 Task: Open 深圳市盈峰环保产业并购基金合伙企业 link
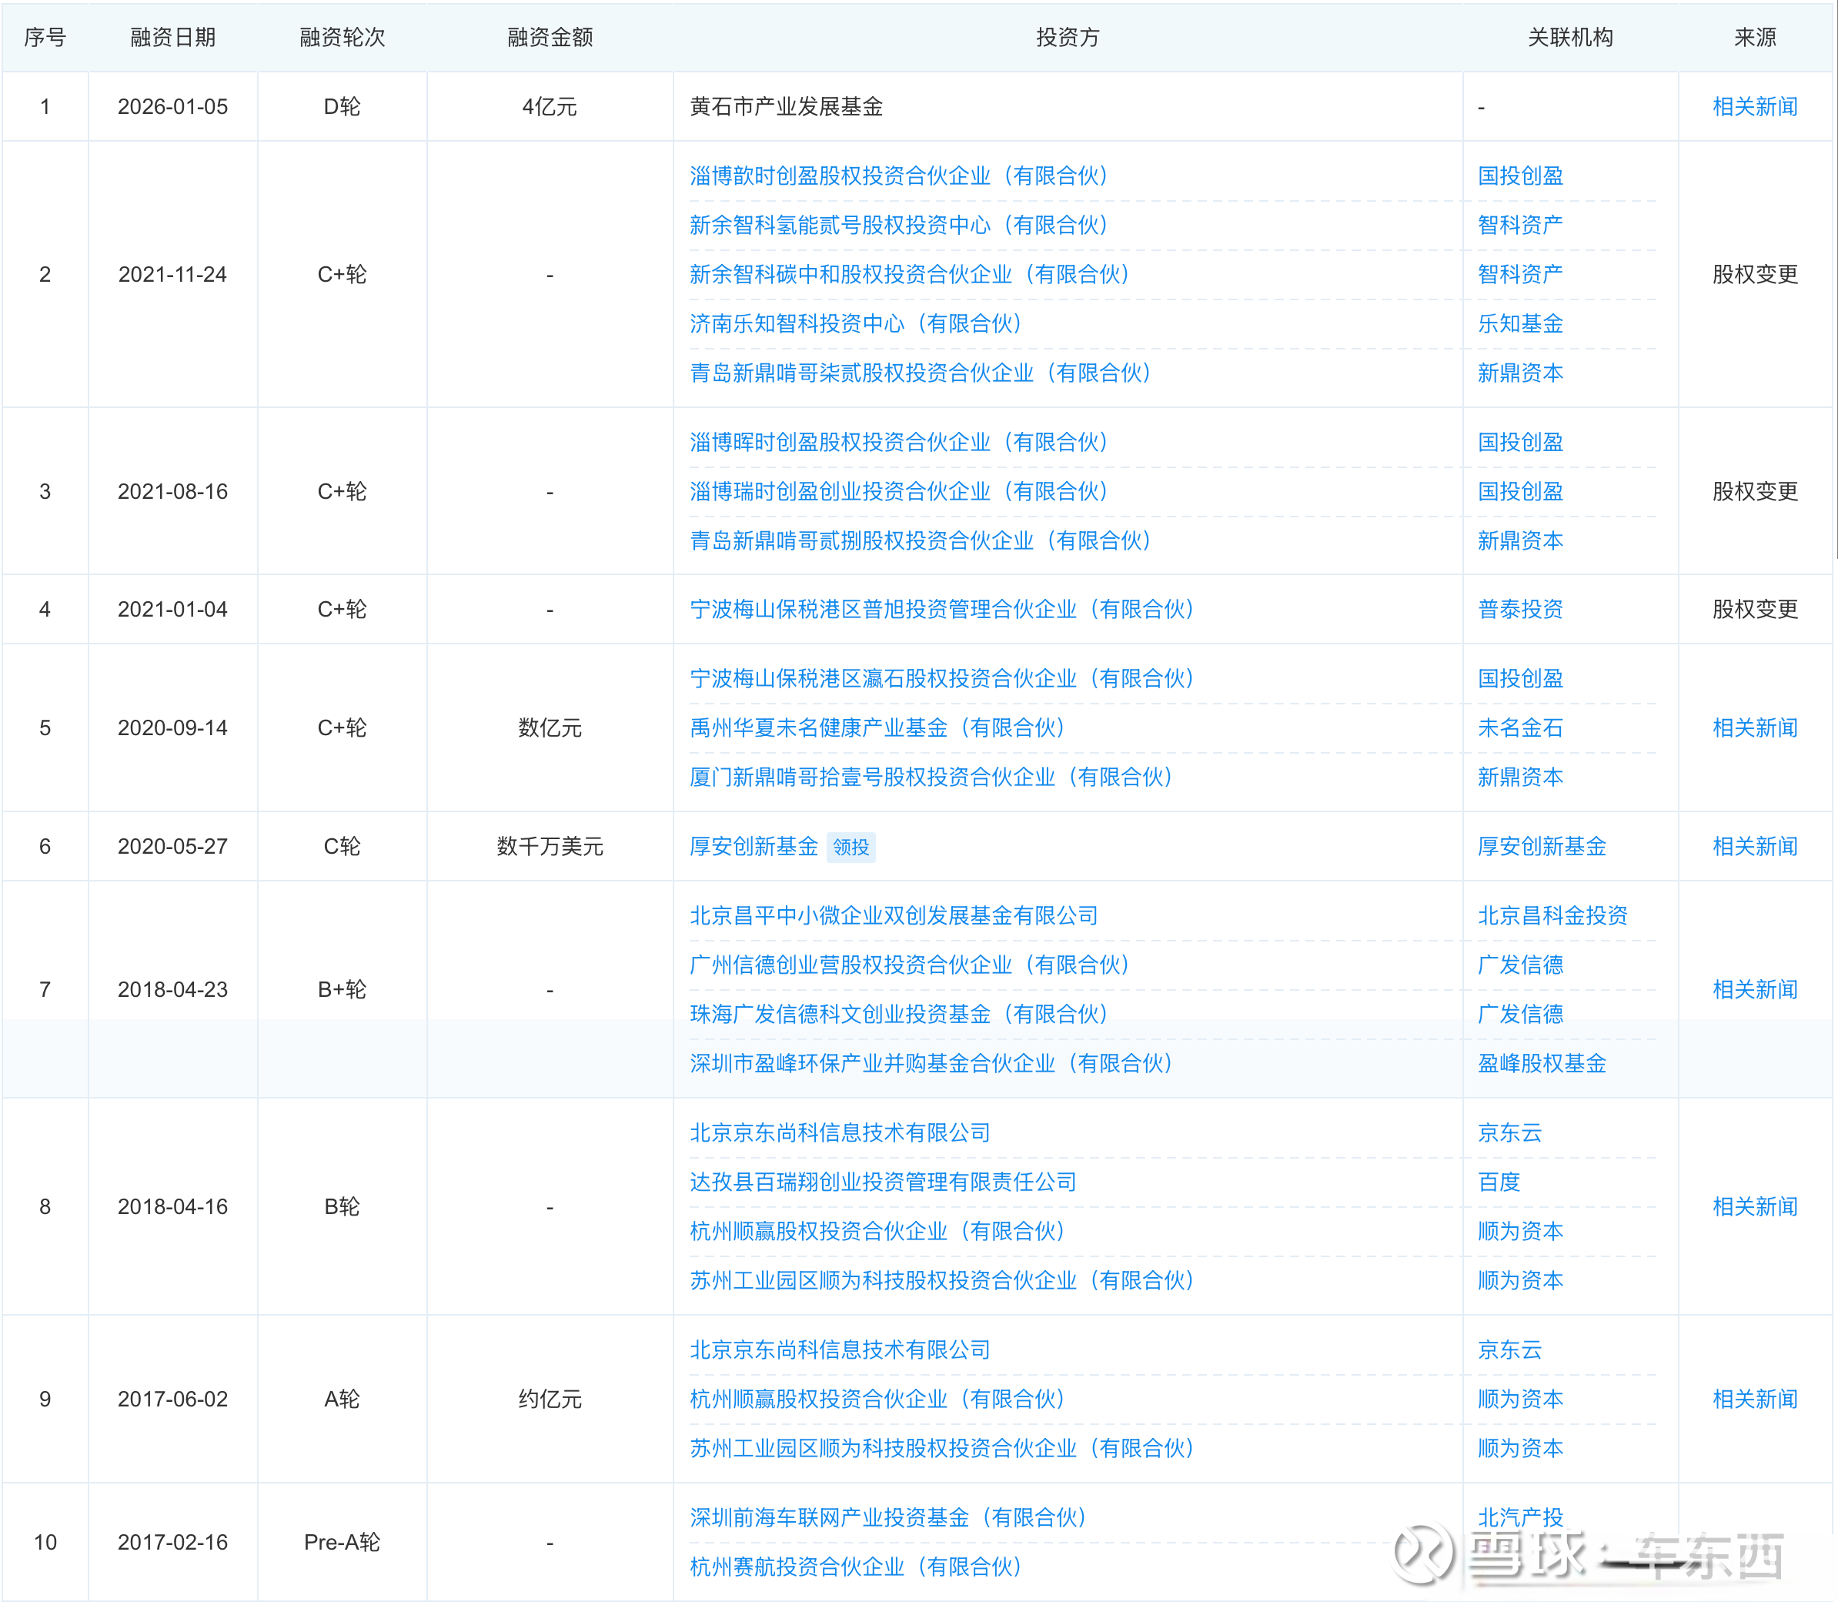pyautogui.click(x=931, y=1063)
